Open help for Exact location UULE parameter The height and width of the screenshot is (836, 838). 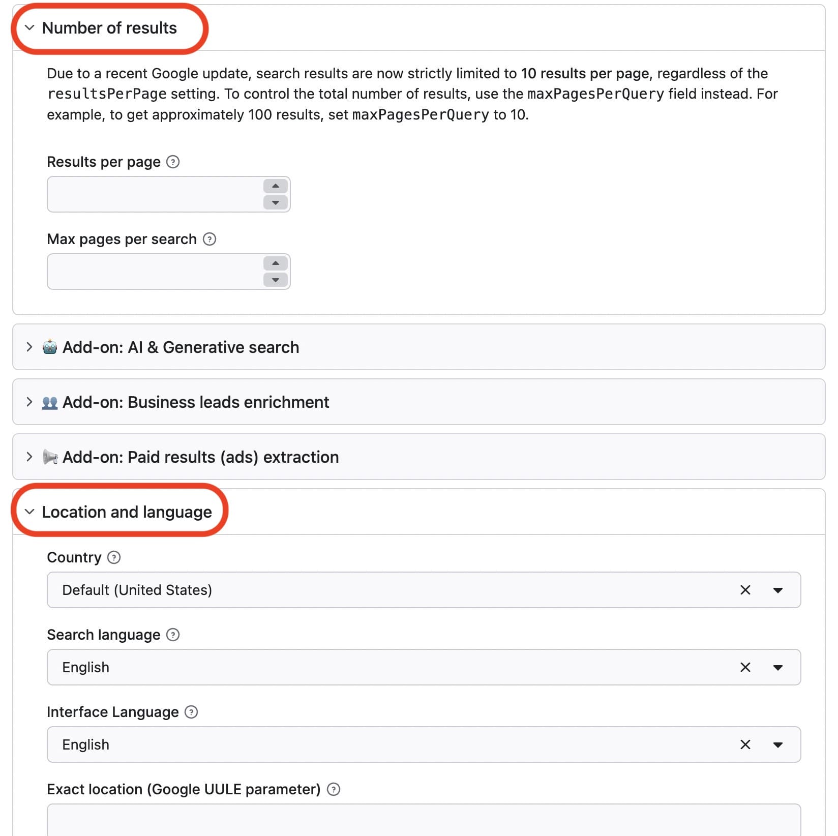point(334,789)
